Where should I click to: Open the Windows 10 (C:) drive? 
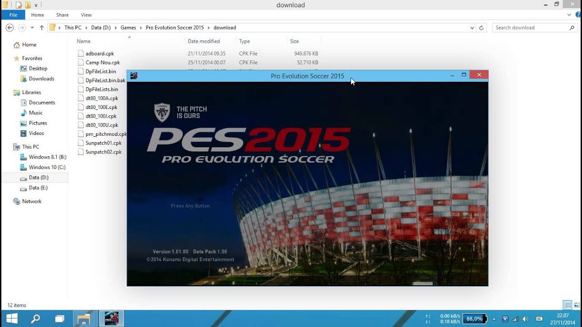tap(47, 167)
